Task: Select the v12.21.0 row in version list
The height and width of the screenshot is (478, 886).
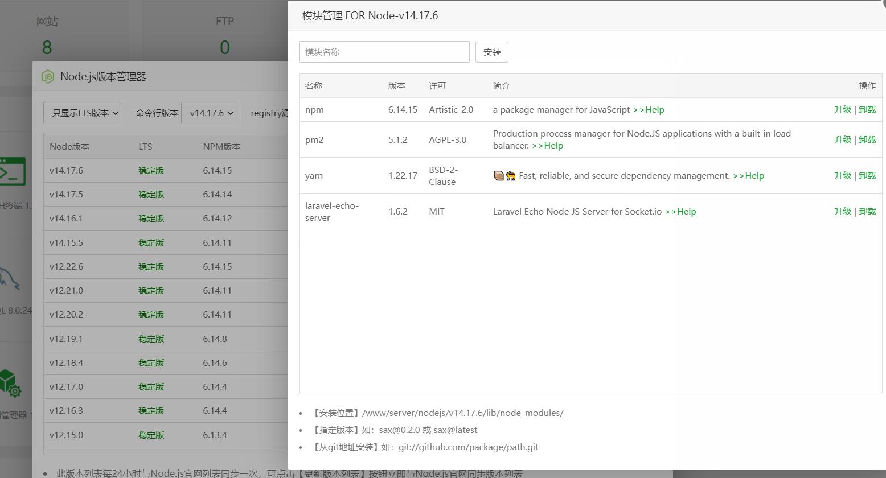Action: coord(166,291)
